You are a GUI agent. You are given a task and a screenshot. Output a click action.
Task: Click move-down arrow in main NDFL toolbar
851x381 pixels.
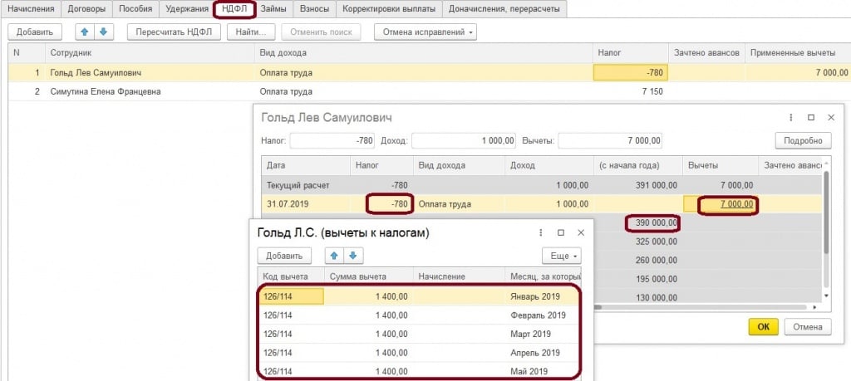click(103, 32)
